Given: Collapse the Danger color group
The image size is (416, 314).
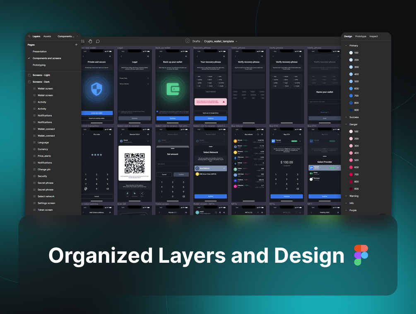Looking at the screenshot, I should [346, 125].
